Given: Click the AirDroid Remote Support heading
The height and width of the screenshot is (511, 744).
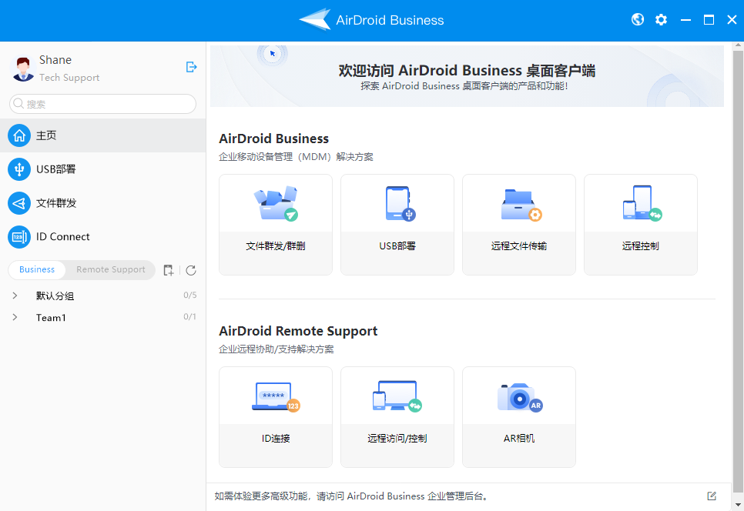Looking at the screenshot, I should click(298, 331).
